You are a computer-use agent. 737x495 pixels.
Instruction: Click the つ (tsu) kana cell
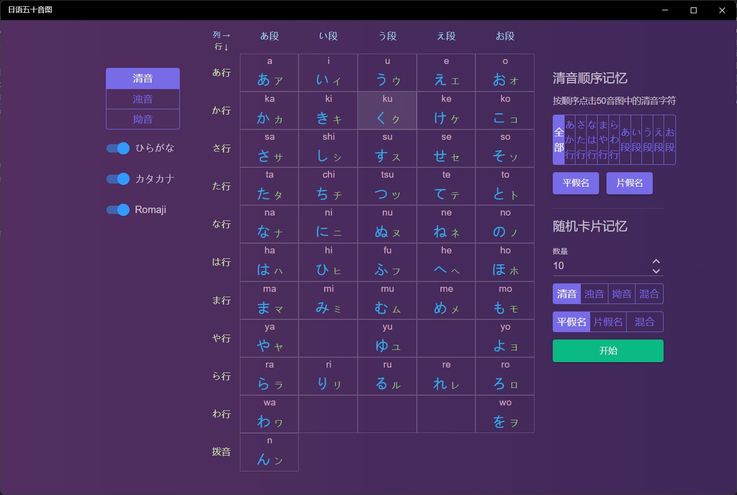coord(387,186)
